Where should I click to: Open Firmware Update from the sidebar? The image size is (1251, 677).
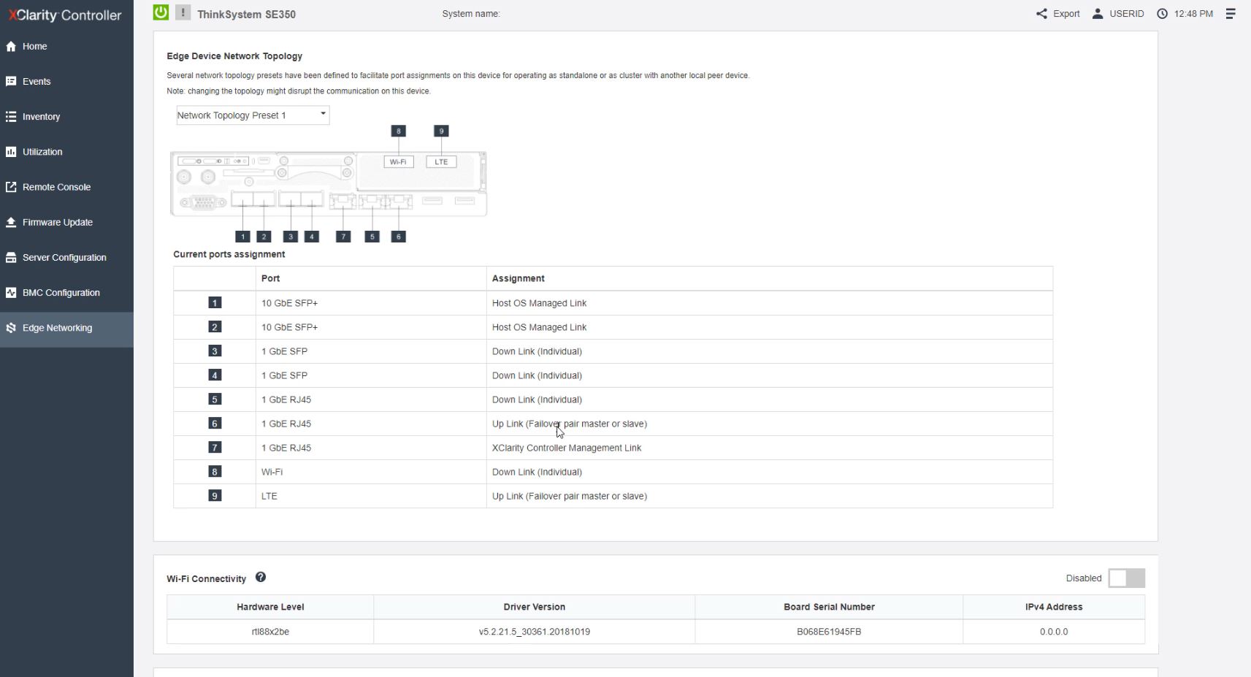click(57, 223)
